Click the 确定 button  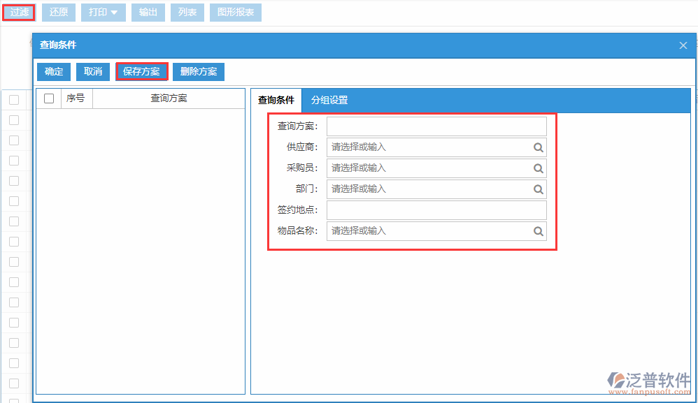tap(53, 71)
